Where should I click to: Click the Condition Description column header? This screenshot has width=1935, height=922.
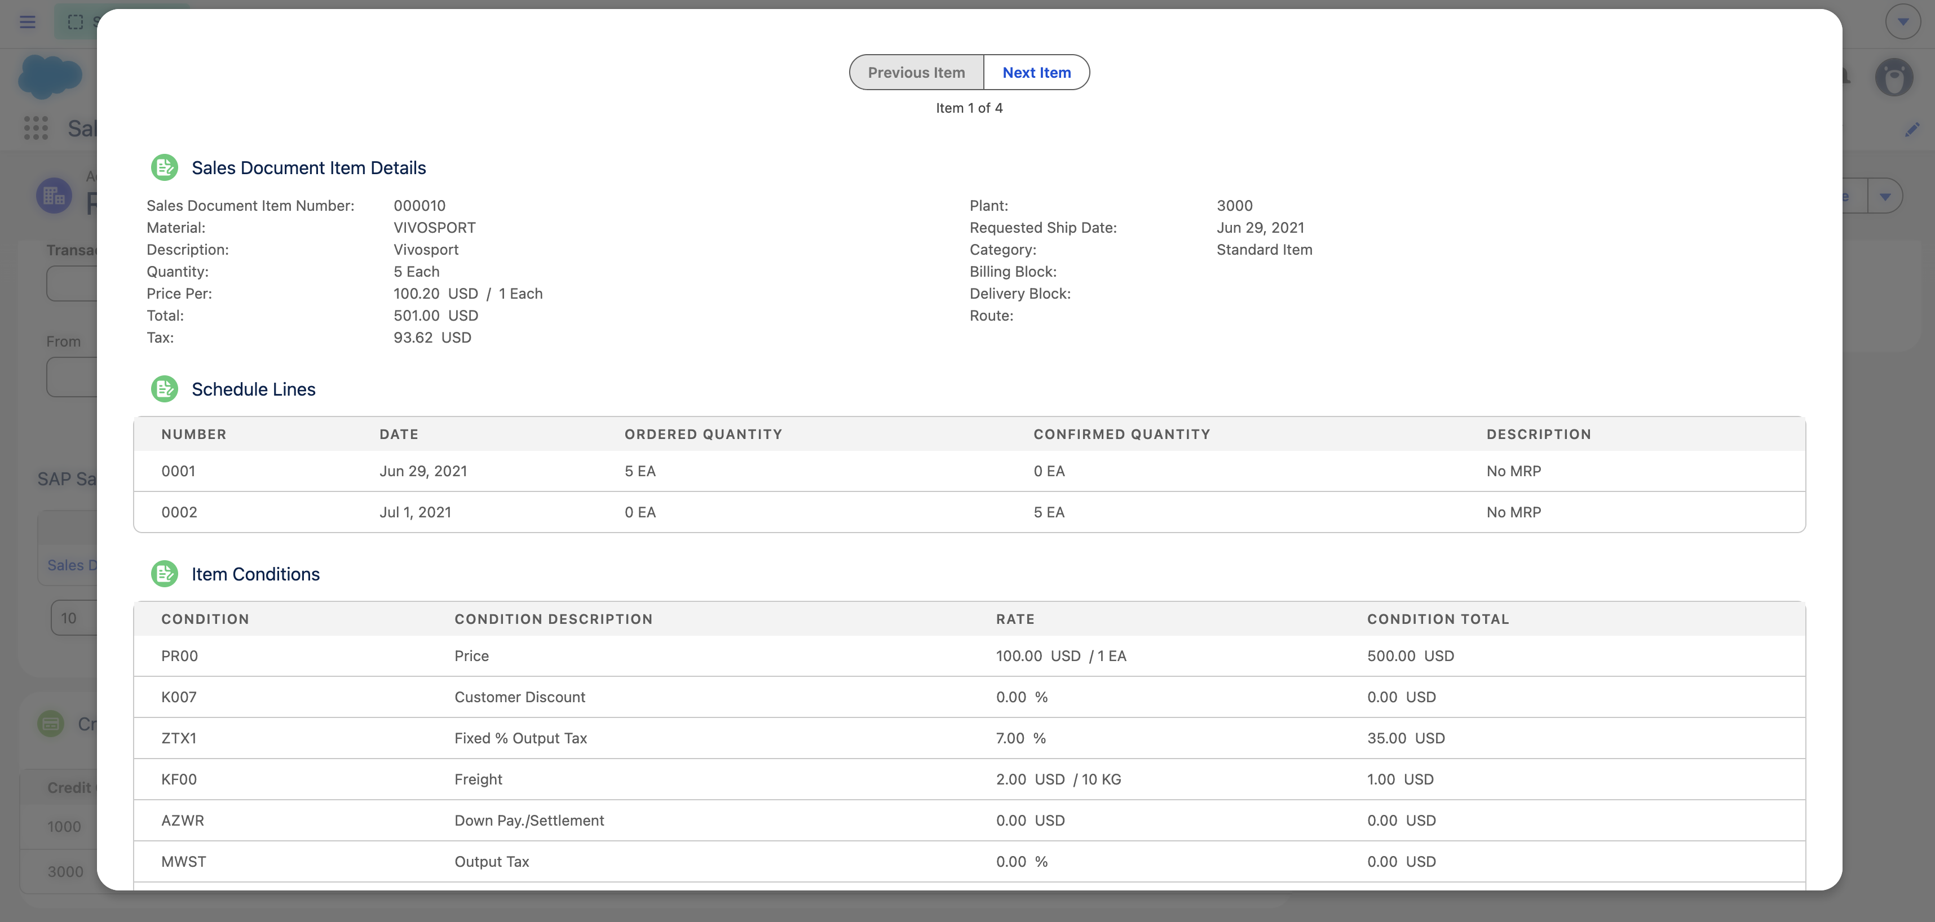click(554, 619)
